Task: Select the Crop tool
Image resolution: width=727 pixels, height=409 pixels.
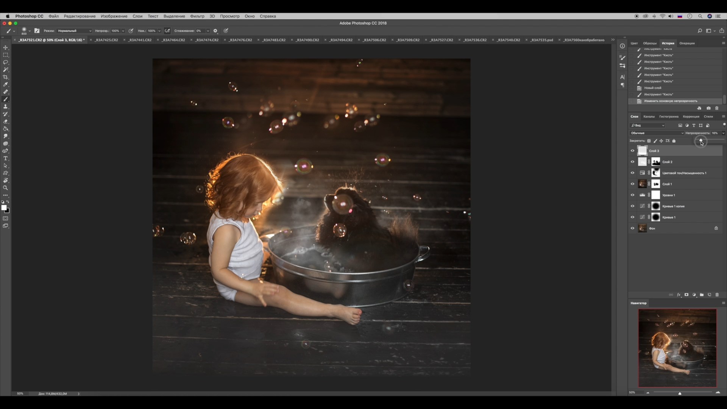Action: pos(6,77)
